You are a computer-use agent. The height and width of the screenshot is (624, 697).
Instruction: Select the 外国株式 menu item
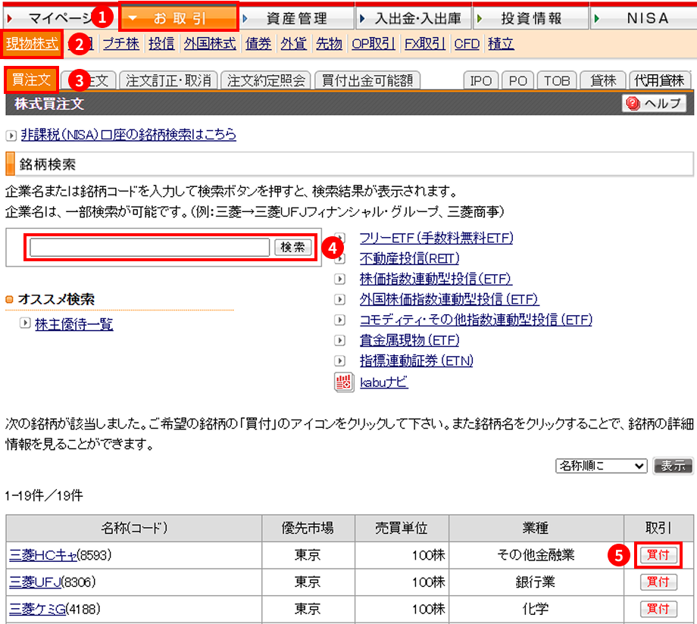211,44
